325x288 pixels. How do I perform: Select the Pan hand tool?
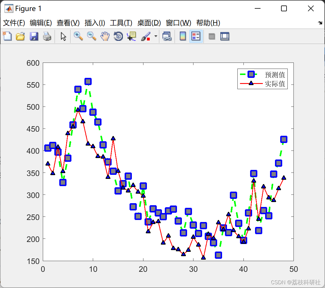(105, 36)
